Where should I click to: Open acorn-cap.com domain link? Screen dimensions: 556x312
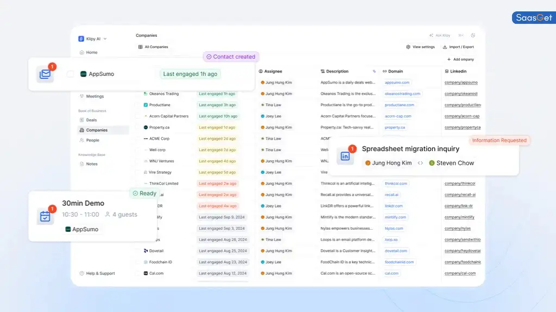pos(398,116)
